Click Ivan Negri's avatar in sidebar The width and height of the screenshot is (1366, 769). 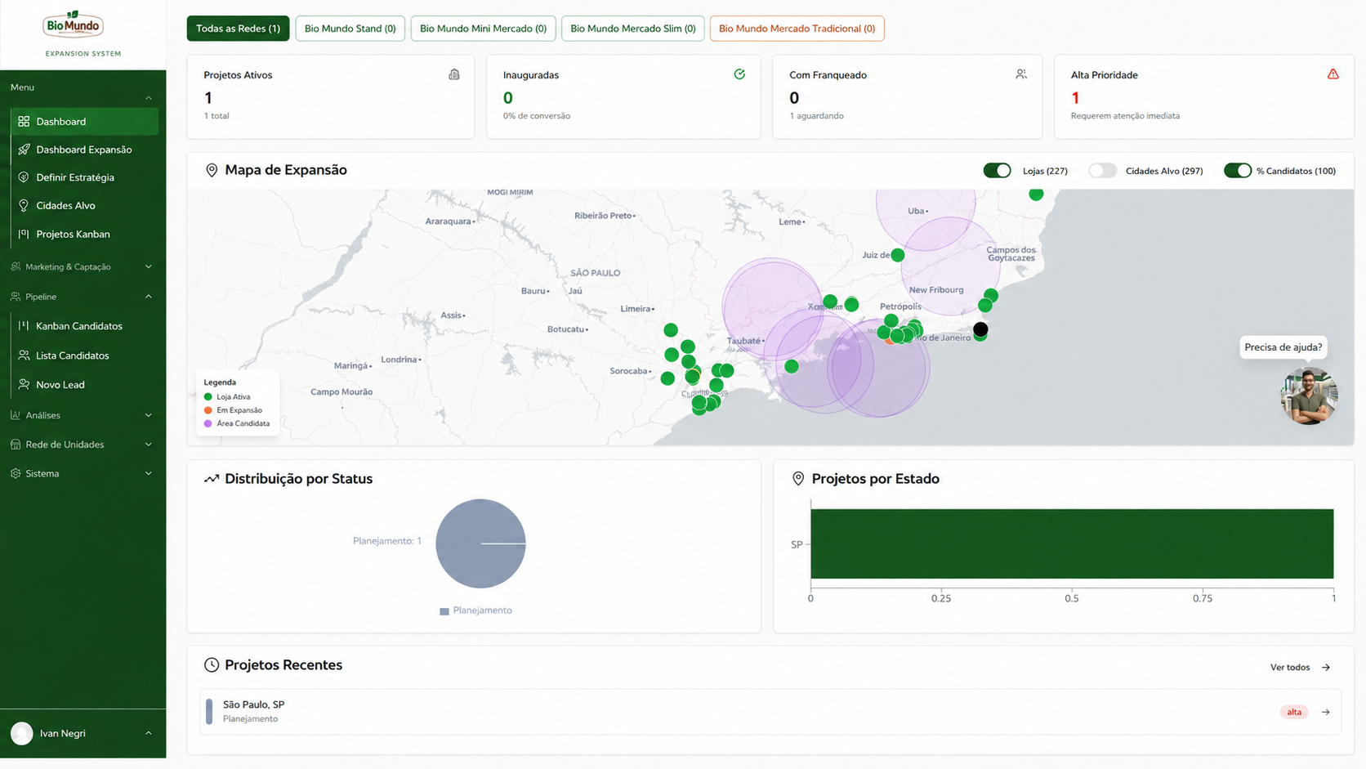pyautogui.click(x=22, y=733)
